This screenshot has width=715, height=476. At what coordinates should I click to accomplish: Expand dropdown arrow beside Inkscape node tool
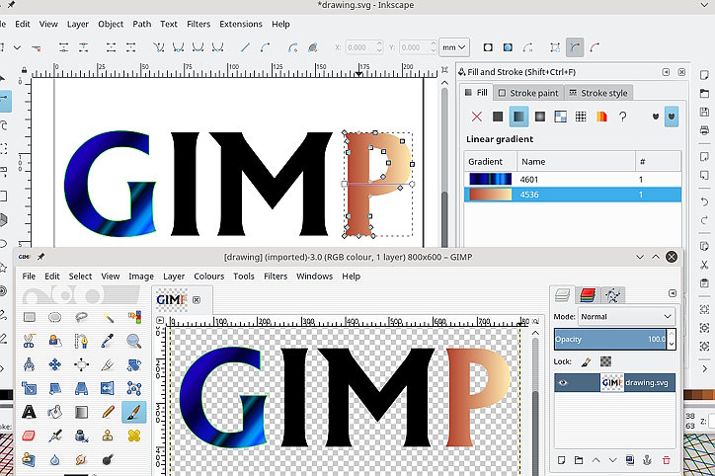[17, 47]
